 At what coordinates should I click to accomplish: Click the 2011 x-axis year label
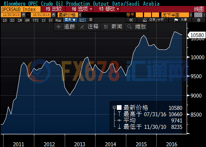pos(19,144)
